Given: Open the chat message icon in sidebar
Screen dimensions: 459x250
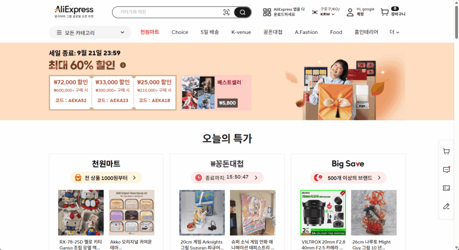Looking at the screenshot, I should point(446,169).
